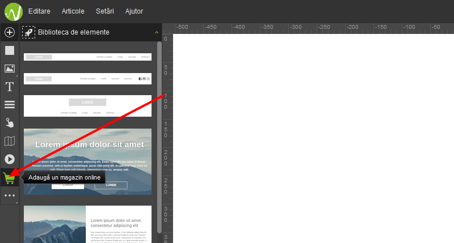Viewport: 454px width, 243px height.
Task: Select the button element pointer-hand icon
Action: (10, 123)
